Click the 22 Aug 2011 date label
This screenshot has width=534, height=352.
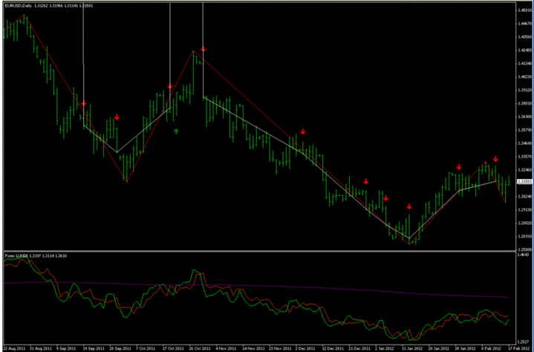tap(13, 348)
